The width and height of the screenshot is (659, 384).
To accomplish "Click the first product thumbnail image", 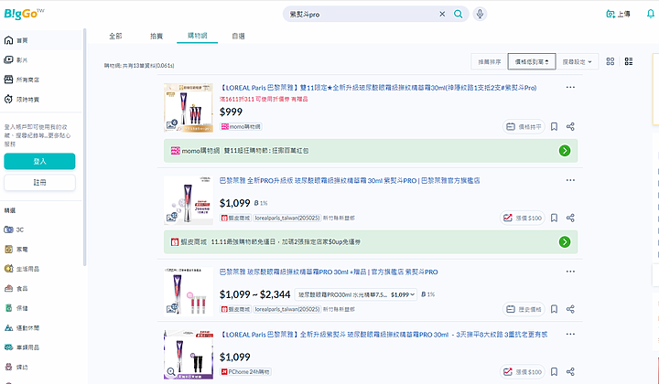I will point(189,108).
